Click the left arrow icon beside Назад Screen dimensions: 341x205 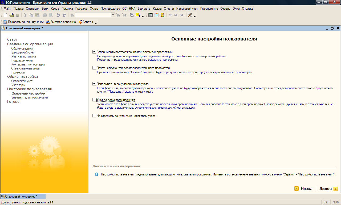[297, 188]
